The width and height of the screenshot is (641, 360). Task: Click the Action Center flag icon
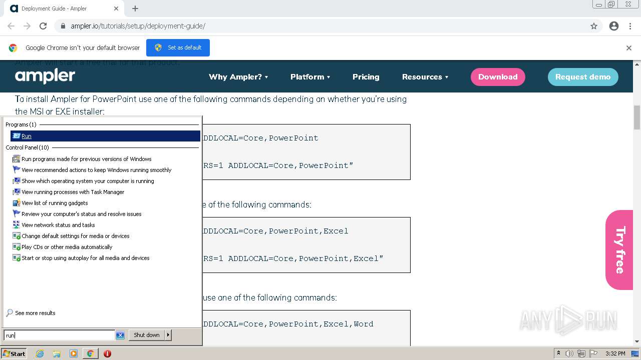[x=593, y=353]
